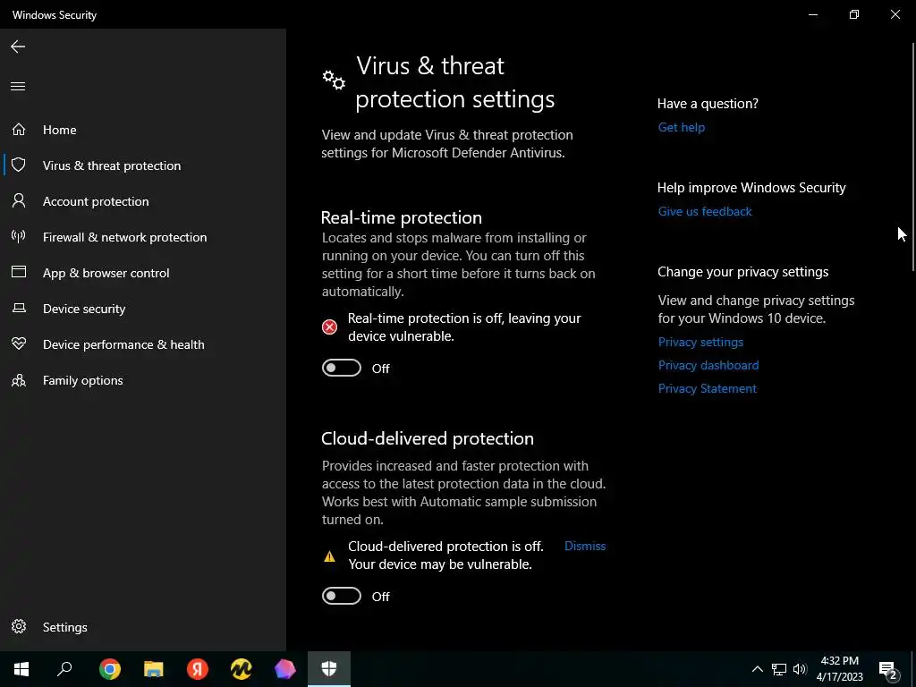Click the Device security laptop icon
The height and width of the screenshot is (687, 916).
click(x=19, y=308)
